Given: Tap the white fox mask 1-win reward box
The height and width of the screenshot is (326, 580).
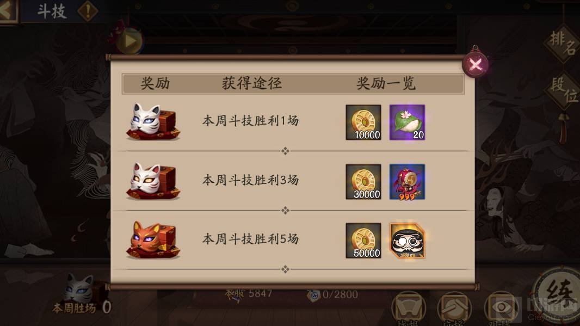Looking at the screenshot, I should (153, 121).
